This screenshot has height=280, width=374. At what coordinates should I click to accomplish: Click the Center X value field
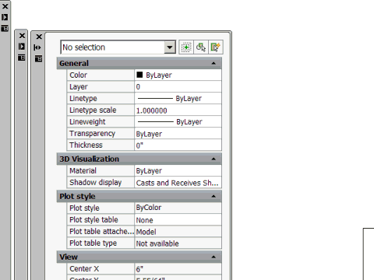(x=178, y=269)
